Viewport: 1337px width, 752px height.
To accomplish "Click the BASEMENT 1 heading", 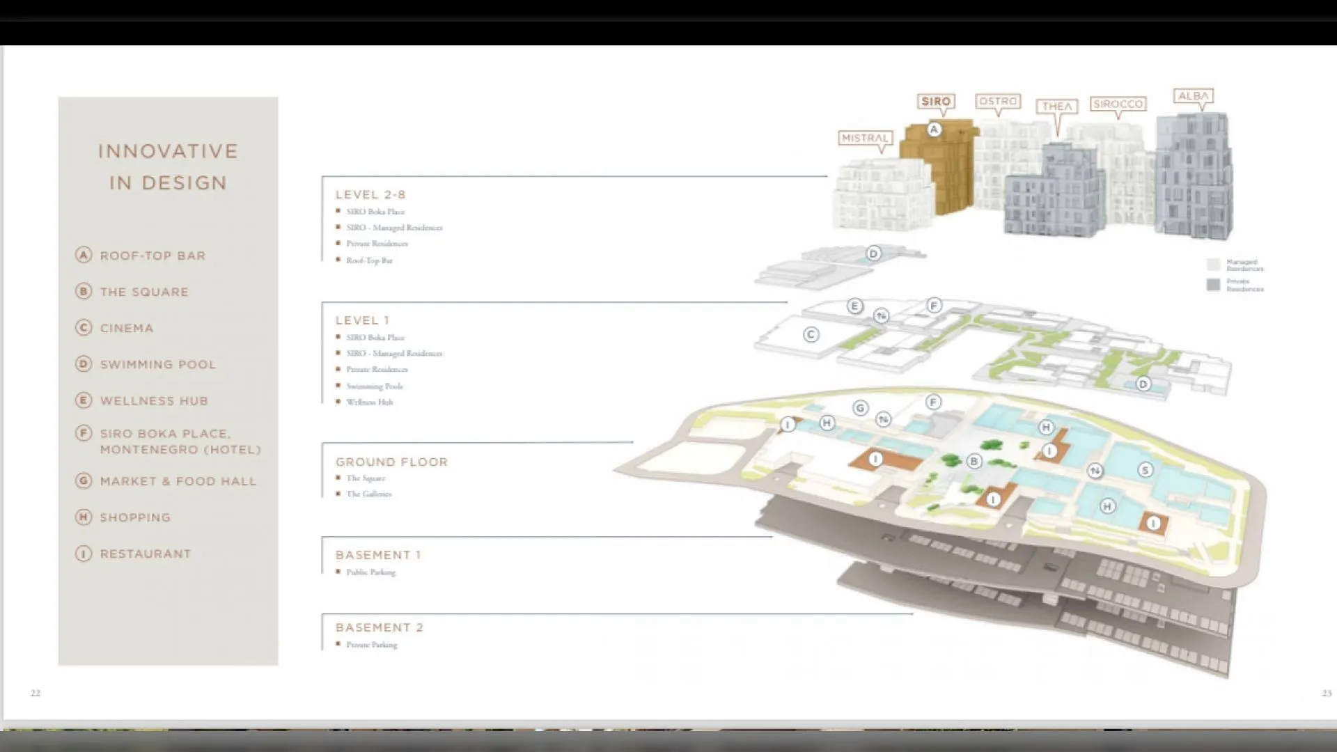I will click(x=378, y=555).
